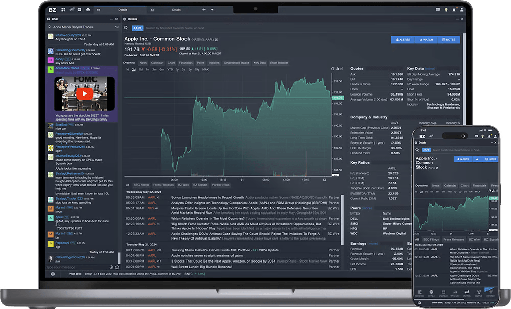This screenshot has height=309, width=511.
Task: Open the widgets grid icon in top bar
Action: click(x=63, y=10)
